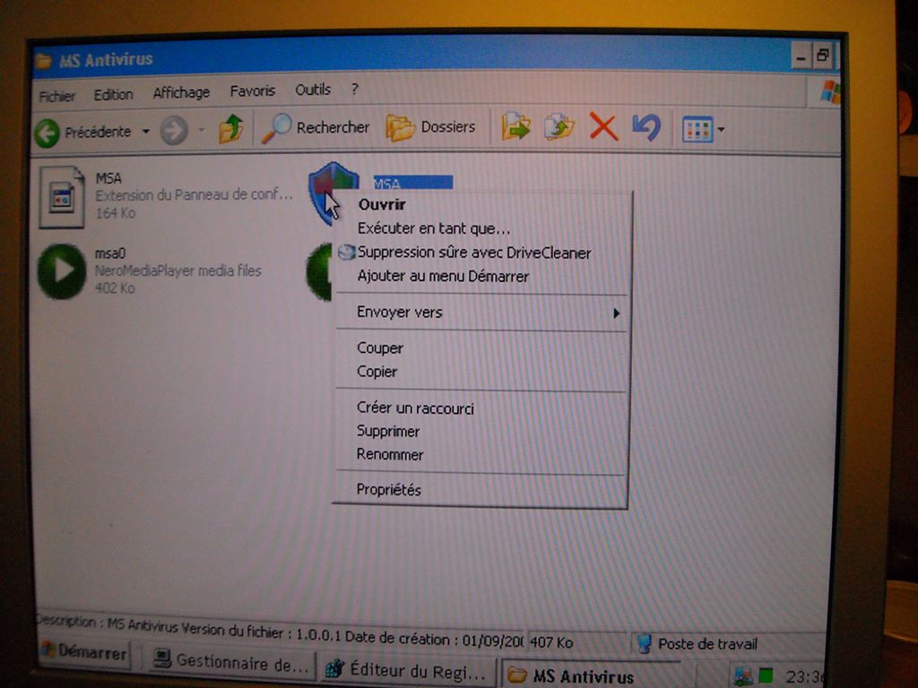The width and height of the screenshot is (918, 688).
Task: Click the MS Antivirus description status text
Action: 280,632
